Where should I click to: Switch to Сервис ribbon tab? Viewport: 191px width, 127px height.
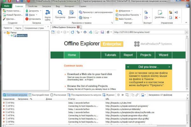pyautogui.click(x=83, y=6)
